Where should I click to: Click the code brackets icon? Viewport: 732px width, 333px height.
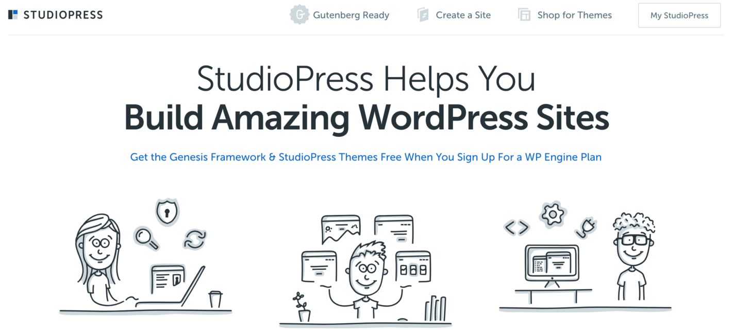tap(517, 227)
